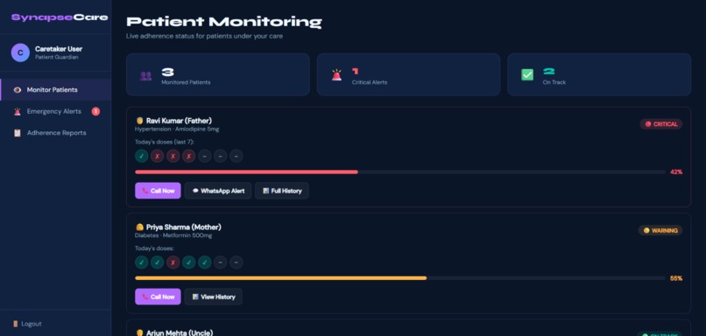Click the red badge on Emergency Alerts

pos(95,111)
